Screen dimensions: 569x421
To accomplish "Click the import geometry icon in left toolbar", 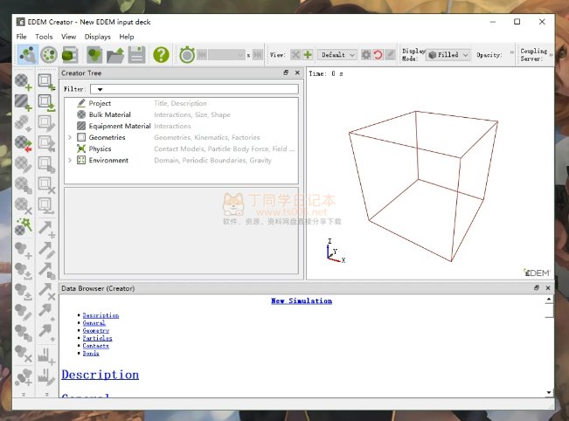I will pyautogui.click(x=47, y=101).
